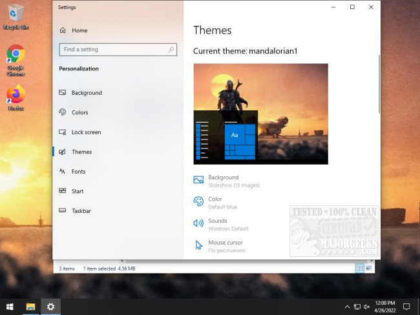Click the Personalization heading text
Image resolution: width=420 pixels, height=315 pixels.
[x=79, y=68]
